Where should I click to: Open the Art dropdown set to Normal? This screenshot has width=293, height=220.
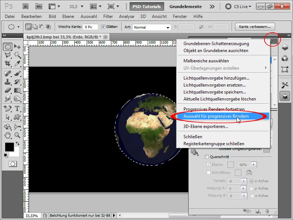click(x=152, y=27)
